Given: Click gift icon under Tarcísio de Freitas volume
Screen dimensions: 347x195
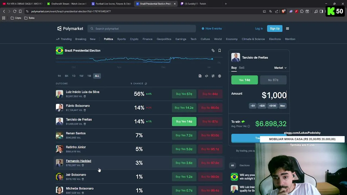Looking at the screenshot, I should [85, 124].
